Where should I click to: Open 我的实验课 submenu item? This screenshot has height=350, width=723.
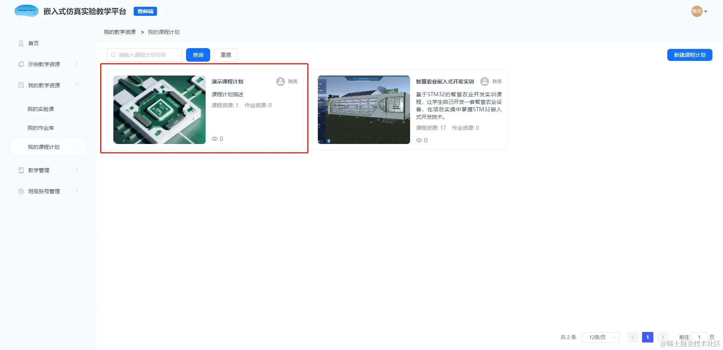41,109
